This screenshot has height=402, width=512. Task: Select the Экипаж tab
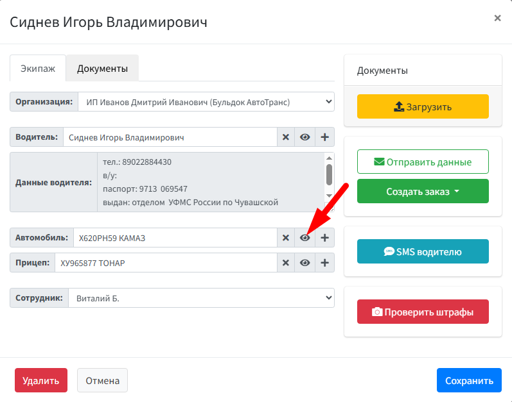click(38, 69)
